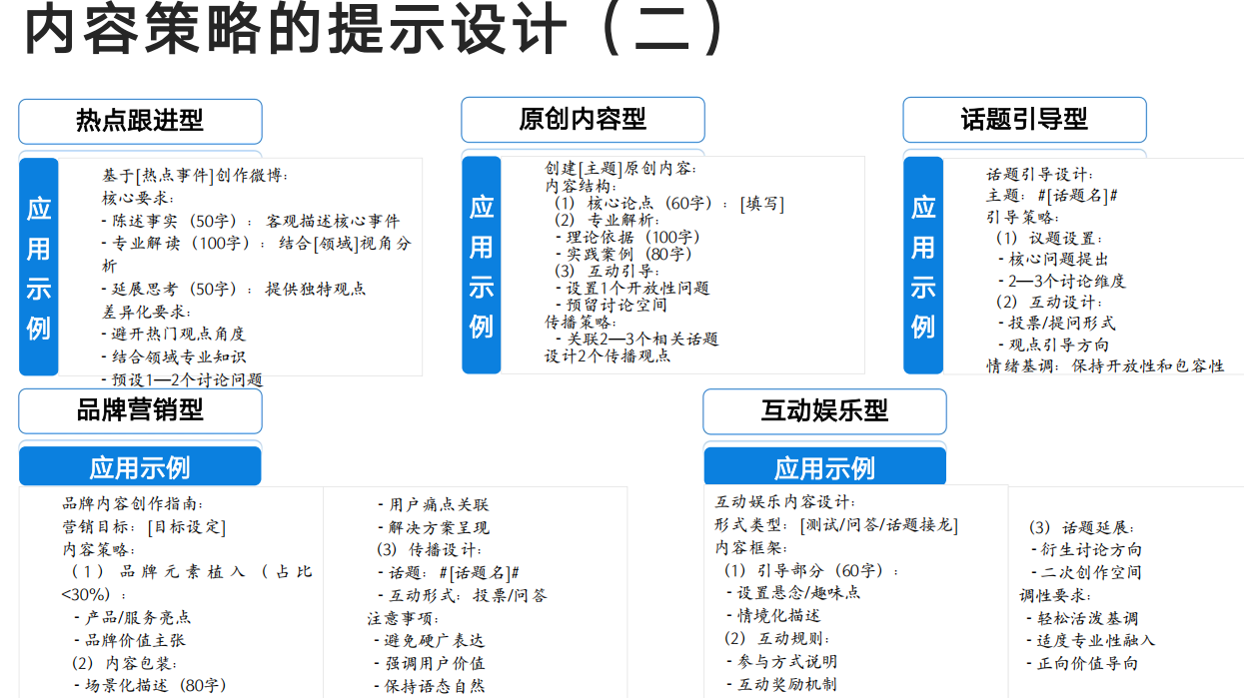Click the line 理论依据（100字）

[627, 238]
